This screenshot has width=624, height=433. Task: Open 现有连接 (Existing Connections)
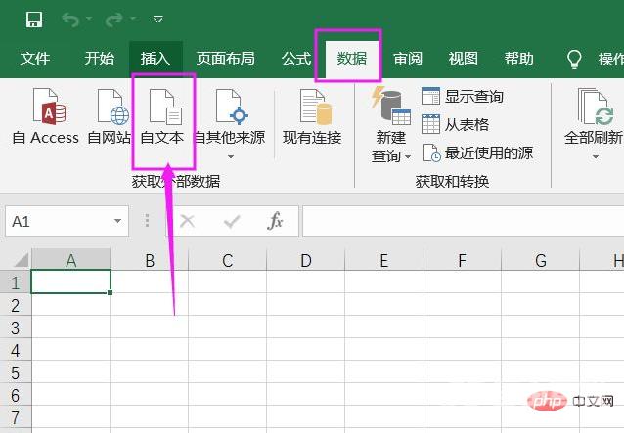(x=312, y=117)
